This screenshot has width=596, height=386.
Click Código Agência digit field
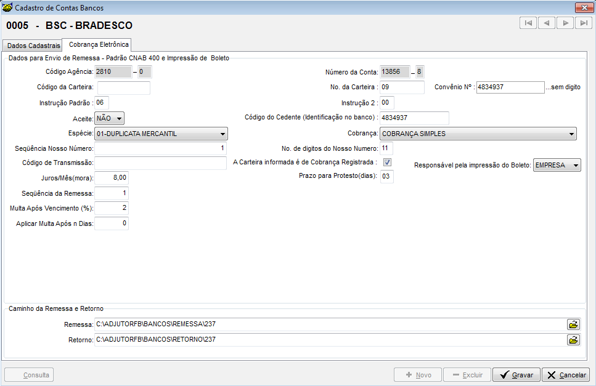click(145, 72)
